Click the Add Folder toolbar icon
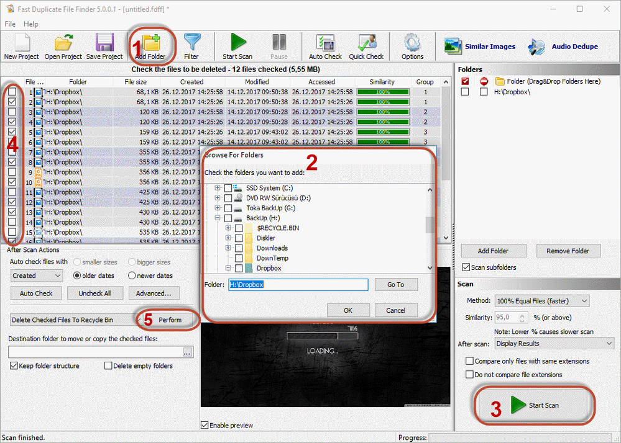Viewport: 621px width, 443px height. coord(151,43)
